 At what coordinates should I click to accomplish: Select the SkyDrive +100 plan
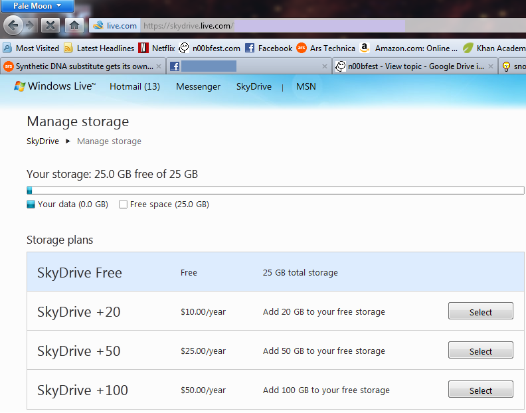tap(480, 389)
